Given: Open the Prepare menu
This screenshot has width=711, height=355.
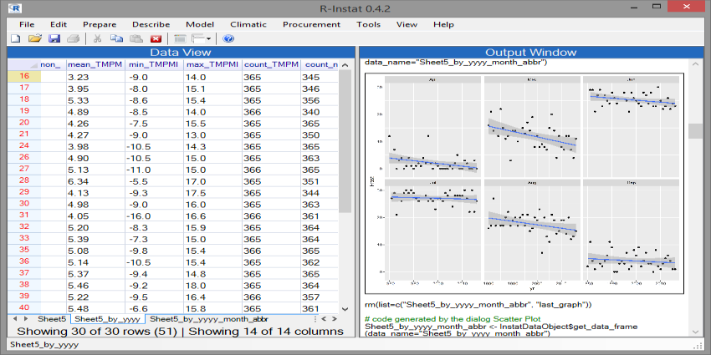Looking at the screenshot, I should click(x=100, y=24).
